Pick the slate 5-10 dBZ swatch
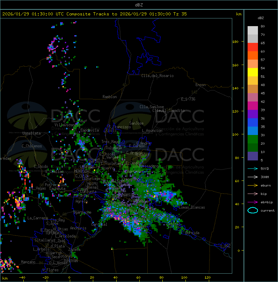The image size is (278, 282). 253,156
